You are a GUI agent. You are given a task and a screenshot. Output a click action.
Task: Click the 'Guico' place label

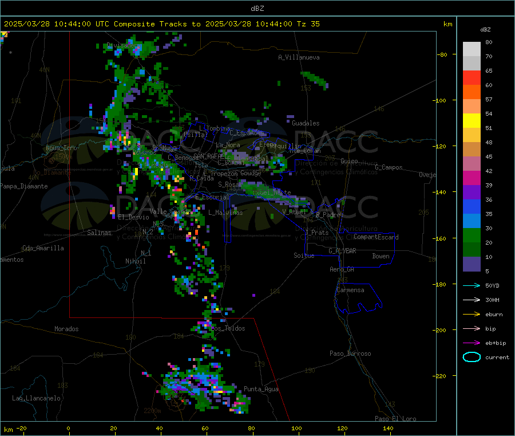pos(349,161)
